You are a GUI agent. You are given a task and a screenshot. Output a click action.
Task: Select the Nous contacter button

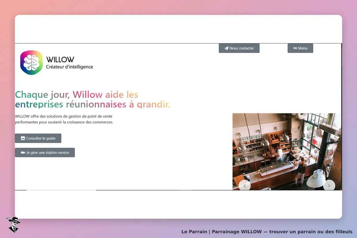click(239, 48)
